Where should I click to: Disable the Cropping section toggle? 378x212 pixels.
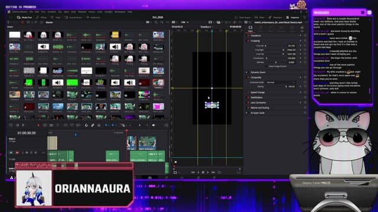pos(248,41)
